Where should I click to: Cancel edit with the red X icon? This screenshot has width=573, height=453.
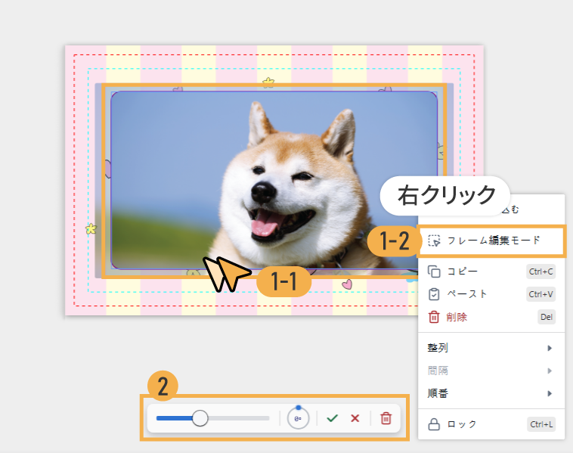pyautogui.click(x=355, y=418)
